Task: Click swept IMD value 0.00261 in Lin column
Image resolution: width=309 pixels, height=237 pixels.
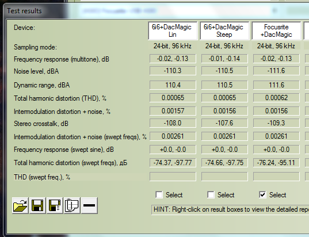Action: point(173,136)
